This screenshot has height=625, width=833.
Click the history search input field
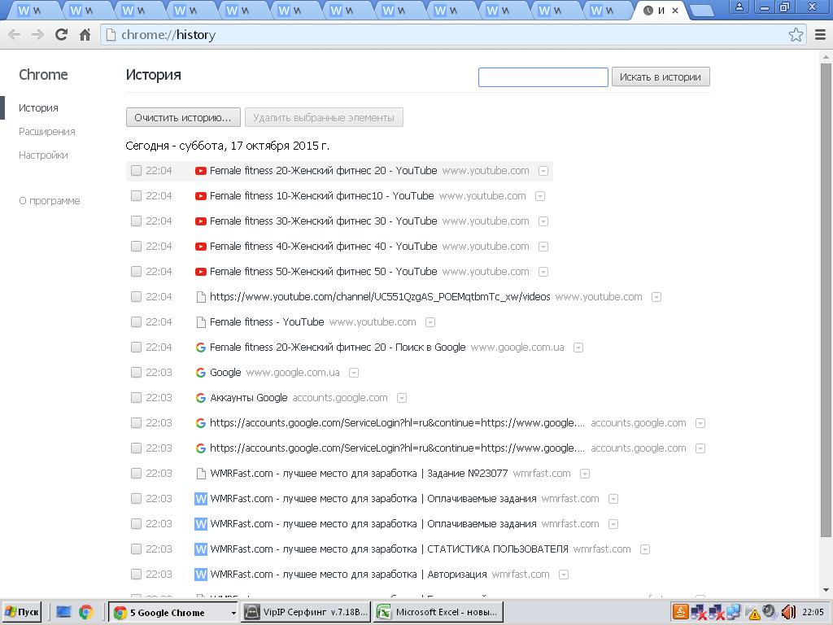pos(543,77)
